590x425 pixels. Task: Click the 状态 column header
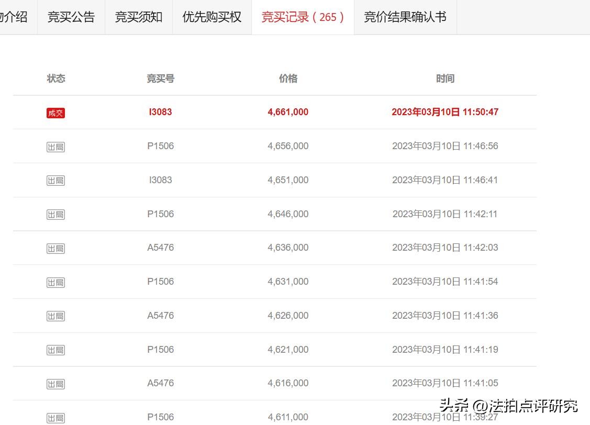[x=56, y=78]
